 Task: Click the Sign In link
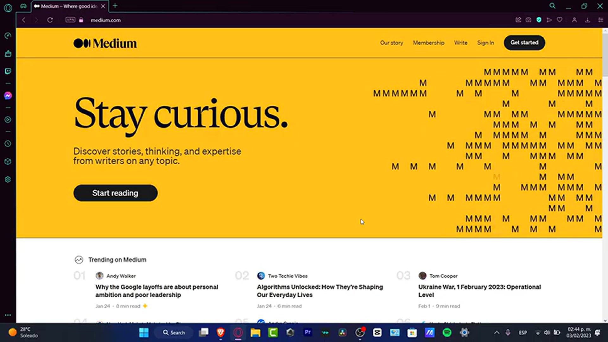pos(485,43)
